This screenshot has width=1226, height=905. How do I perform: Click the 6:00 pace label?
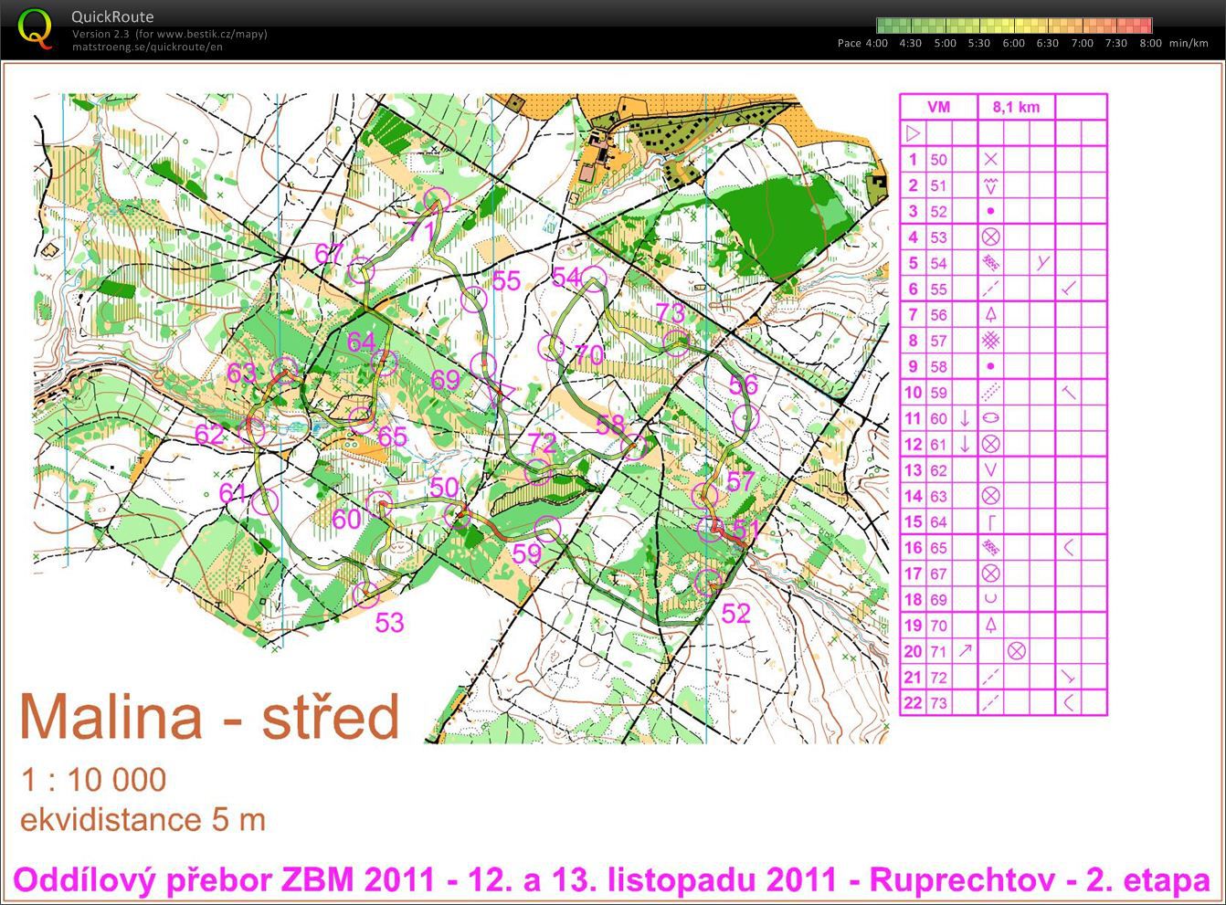[x=1013, y=43]
